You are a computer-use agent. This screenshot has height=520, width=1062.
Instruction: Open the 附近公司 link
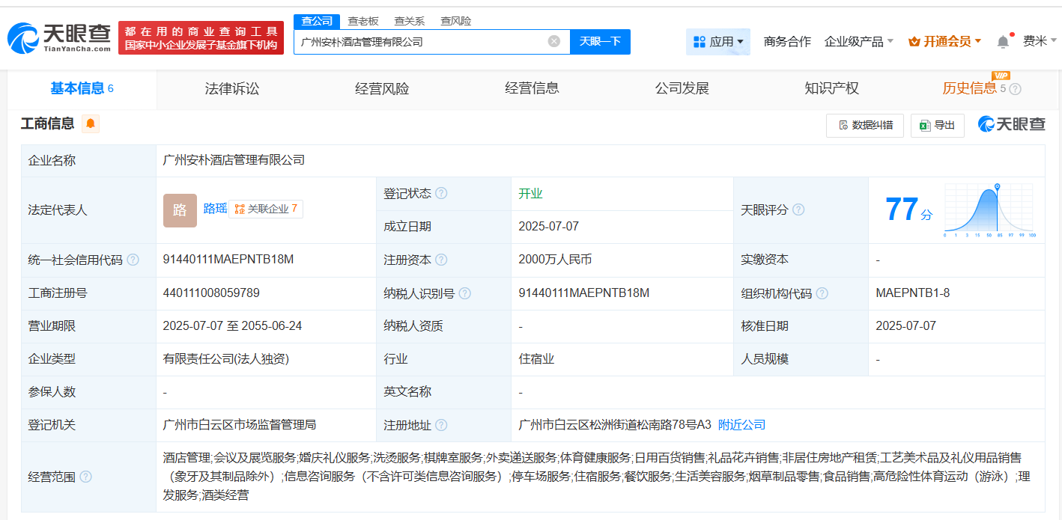click(741, 425)
